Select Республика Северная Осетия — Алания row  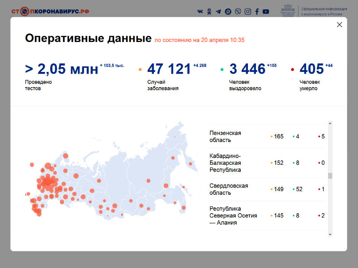(x=233, y=215)
